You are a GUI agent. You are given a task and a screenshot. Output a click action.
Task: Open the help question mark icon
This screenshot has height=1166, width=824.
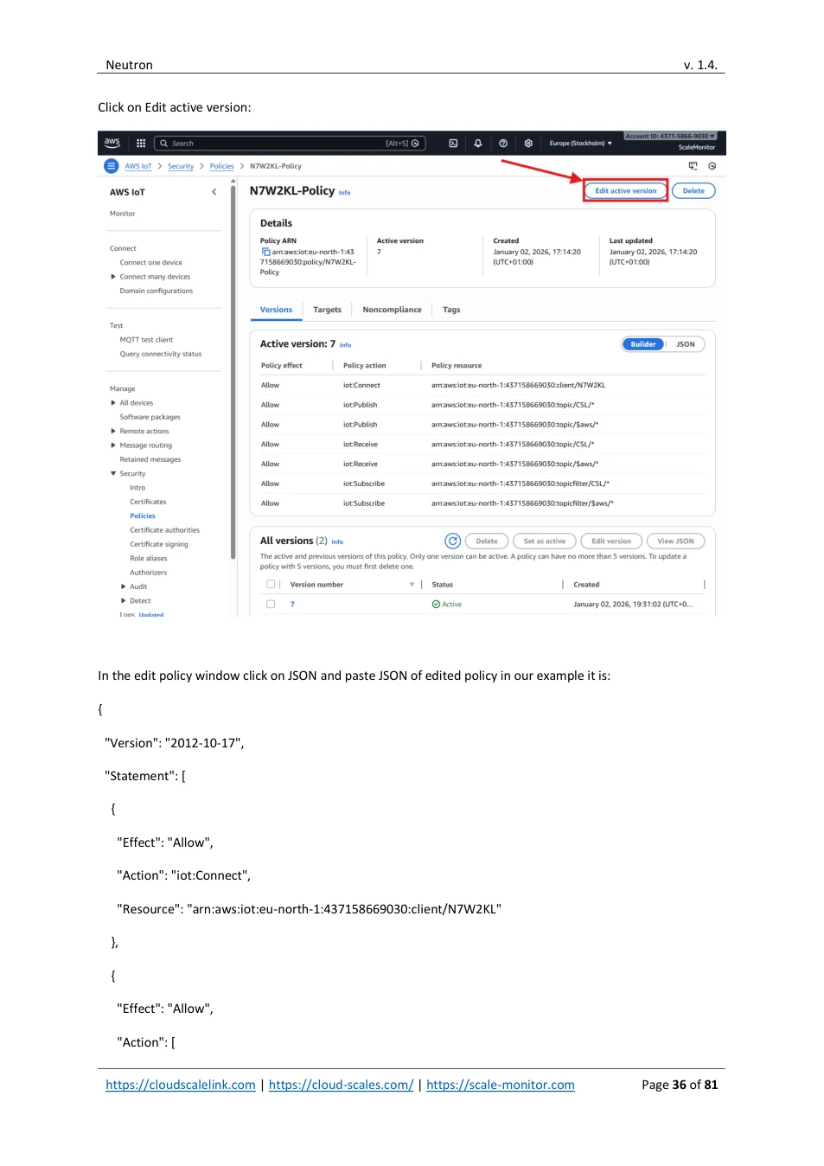click(x=503, y=144)
